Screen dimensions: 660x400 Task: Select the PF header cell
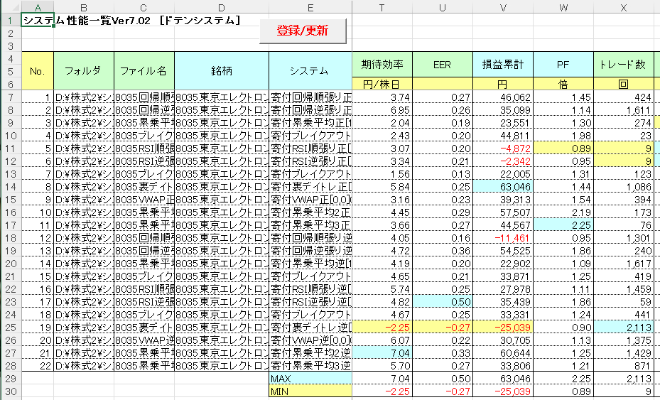click(x=563, y=65)
